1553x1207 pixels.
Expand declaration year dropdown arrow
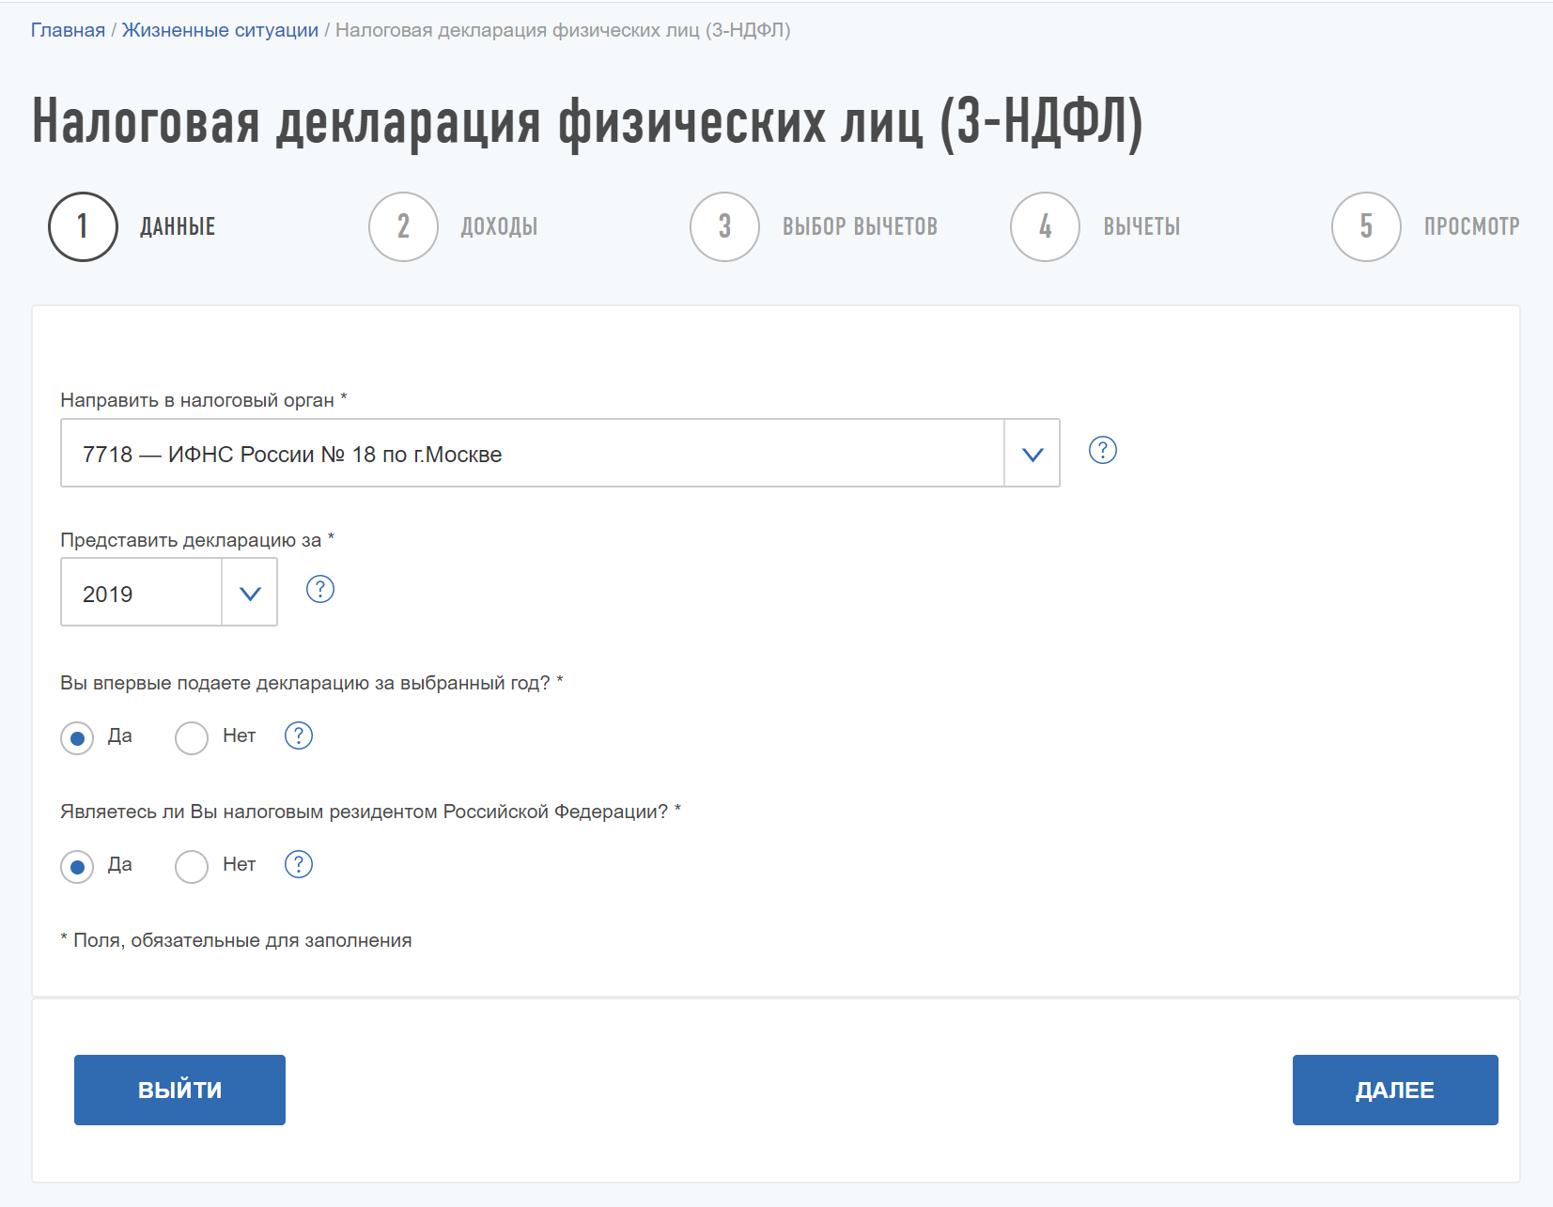[250, 593]
